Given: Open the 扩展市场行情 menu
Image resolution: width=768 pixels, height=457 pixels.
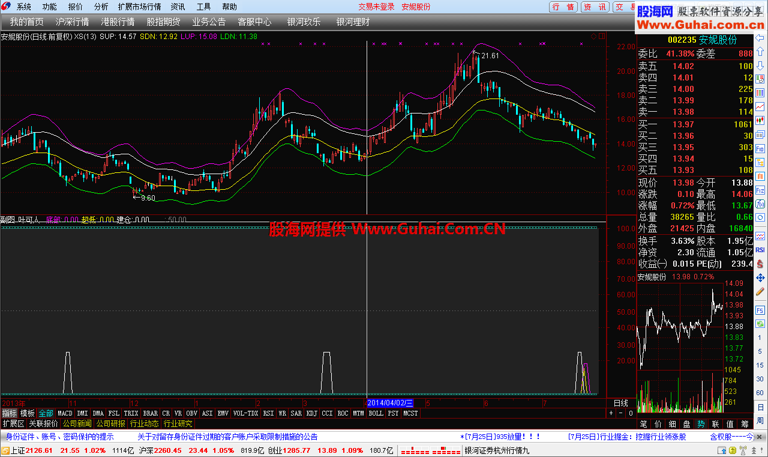Looking at the screenshot, I should [x=140, y=7].
